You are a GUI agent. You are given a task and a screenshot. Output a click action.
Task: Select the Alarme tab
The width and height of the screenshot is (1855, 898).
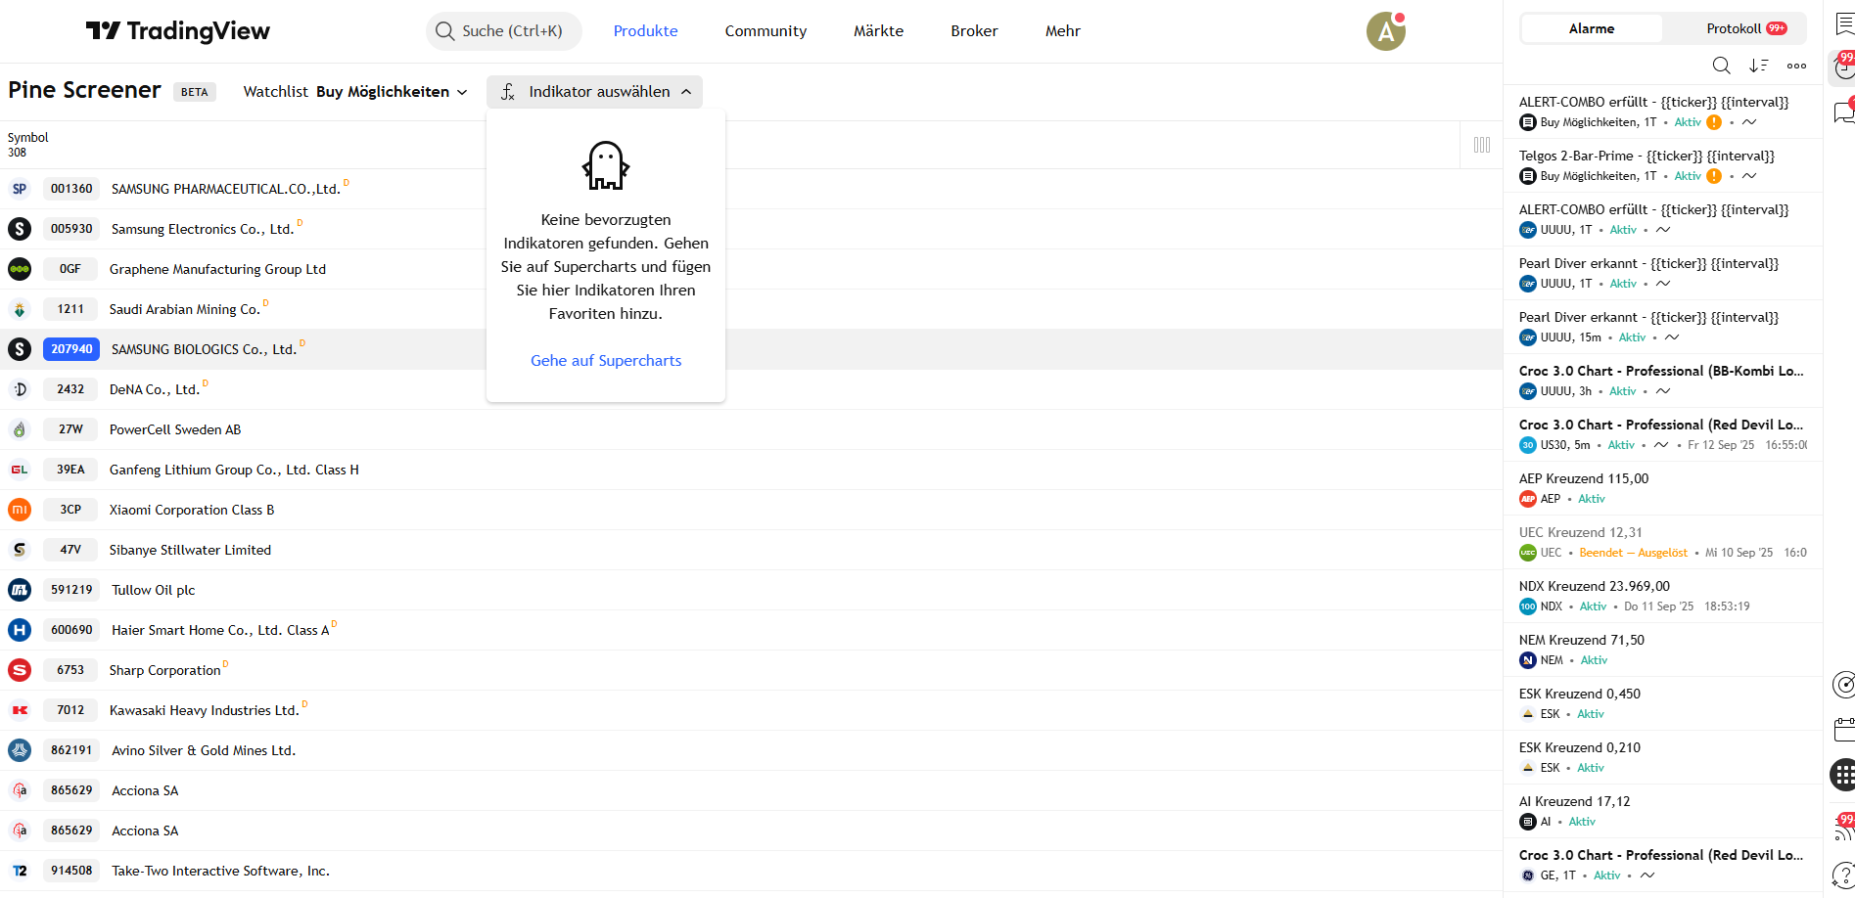[x=1591, y=28]
